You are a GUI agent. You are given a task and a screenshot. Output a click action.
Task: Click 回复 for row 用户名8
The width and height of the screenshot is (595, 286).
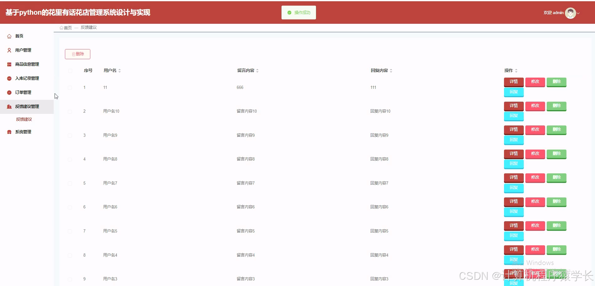click(514, 164)
